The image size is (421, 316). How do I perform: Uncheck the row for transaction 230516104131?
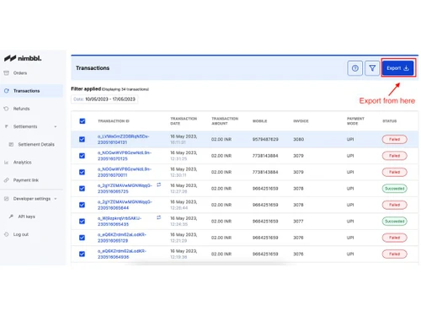click(x=82, y=139)
